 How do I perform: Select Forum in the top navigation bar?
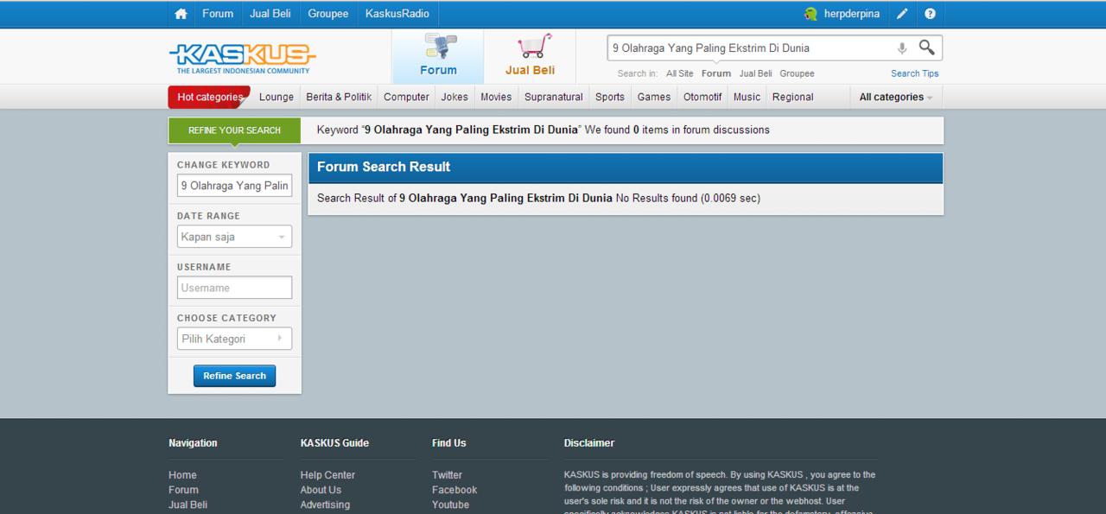[218, 14]
